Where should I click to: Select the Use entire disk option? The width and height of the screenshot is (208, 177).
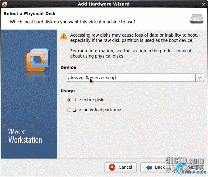coord(69,100)
